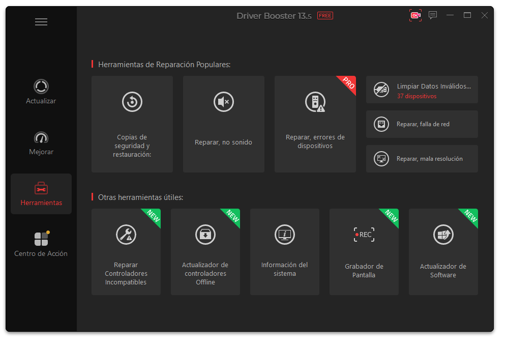The image size is (506, 346).
Task: Click Reparar, falla de red label
Action: 423,124
